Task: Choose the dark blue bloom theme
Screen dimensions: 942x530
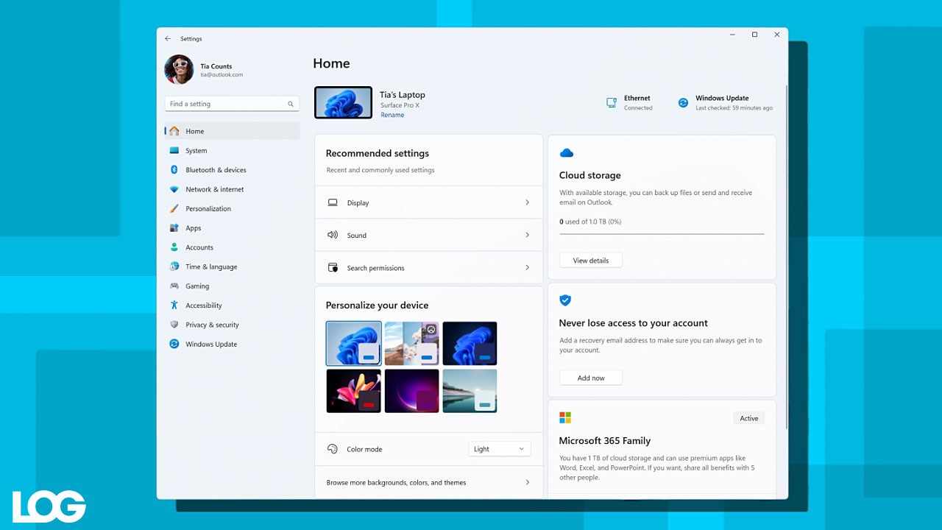Action: pos(470,344)
